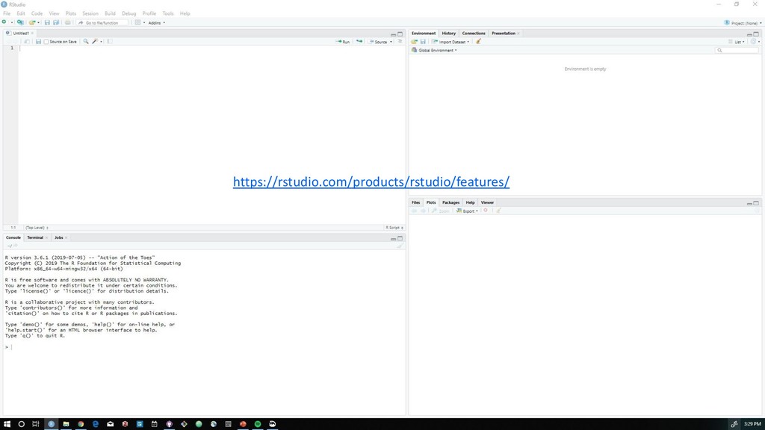Click the save icon in source editor toolbar

38,42
